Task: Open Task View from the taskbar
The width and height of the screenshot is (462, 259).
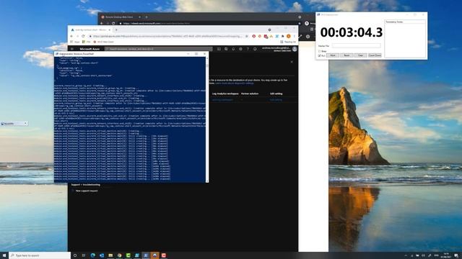Action: point(84,255)
